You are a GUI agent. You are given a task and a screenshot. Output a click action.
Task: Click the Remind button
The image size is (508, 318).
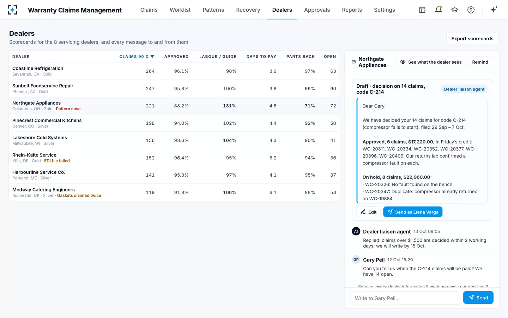pyautogui.click(x=480, y=62)
